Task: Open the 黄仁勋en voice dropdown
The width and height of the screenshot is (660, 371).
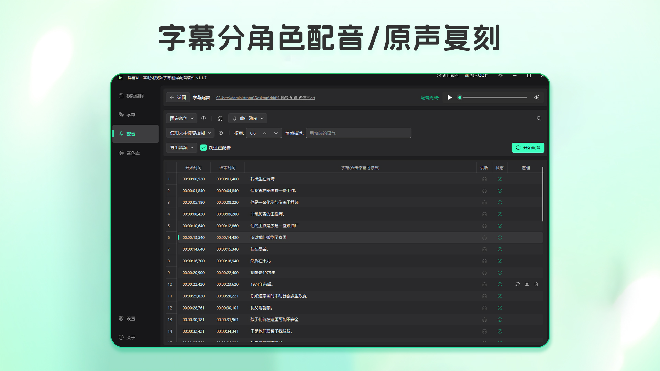Action: coord(248,119)
